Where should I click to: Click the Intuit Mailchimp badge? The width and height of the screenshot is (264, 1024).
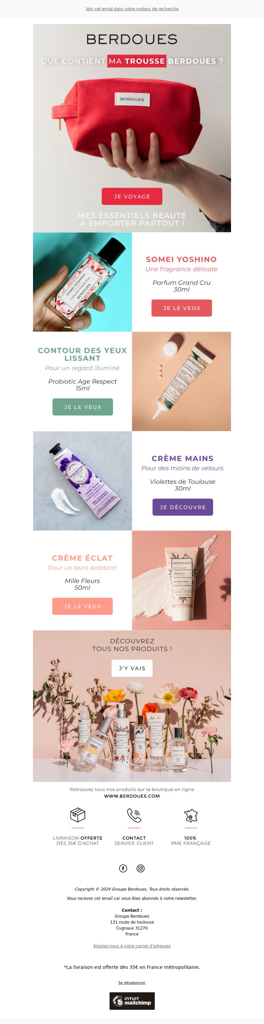pos(132,1001)
